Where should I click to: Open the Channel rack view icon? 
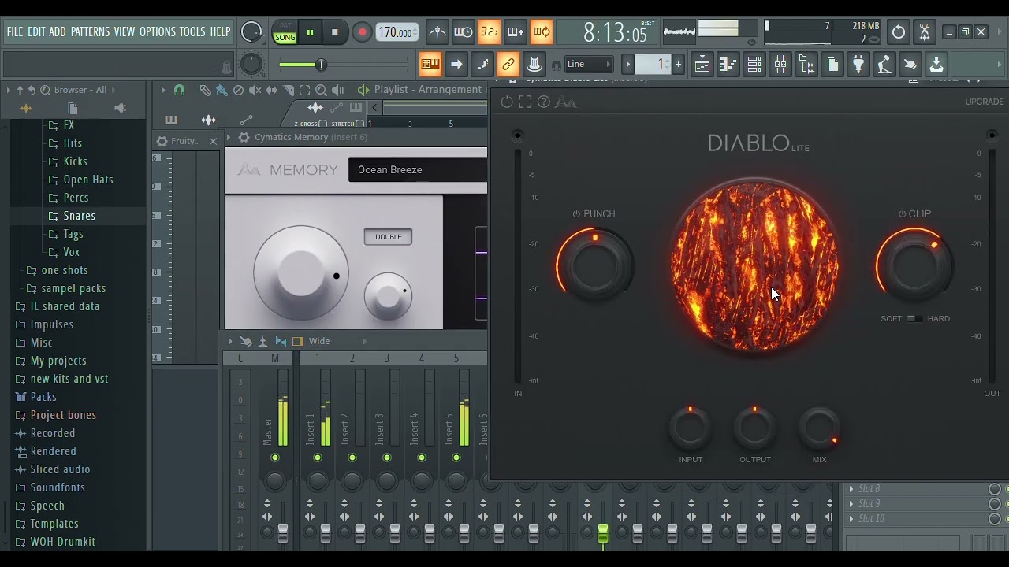[754, 65]
